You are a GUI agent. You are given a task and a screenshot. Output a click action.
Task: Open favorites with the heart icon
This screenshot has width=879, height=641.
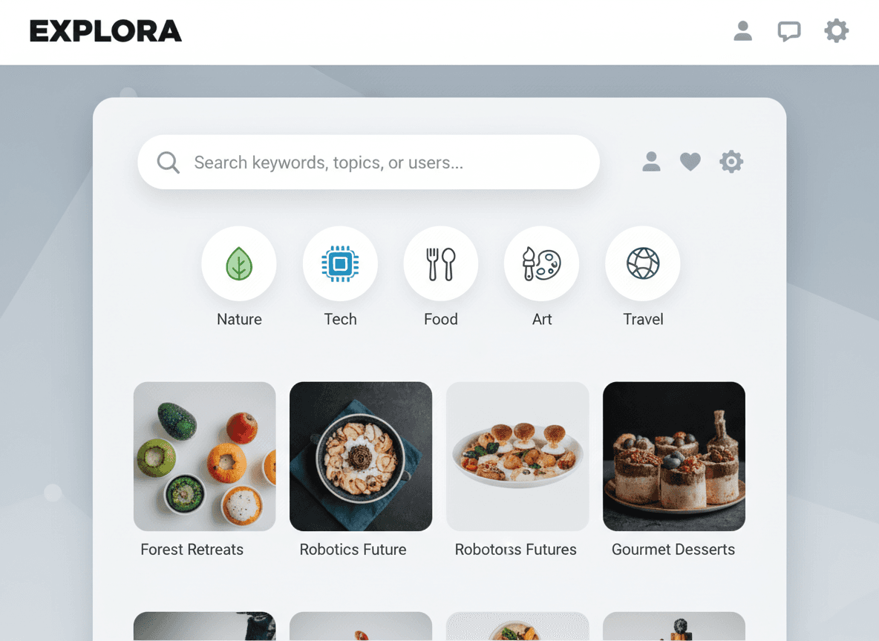(690, 162)
